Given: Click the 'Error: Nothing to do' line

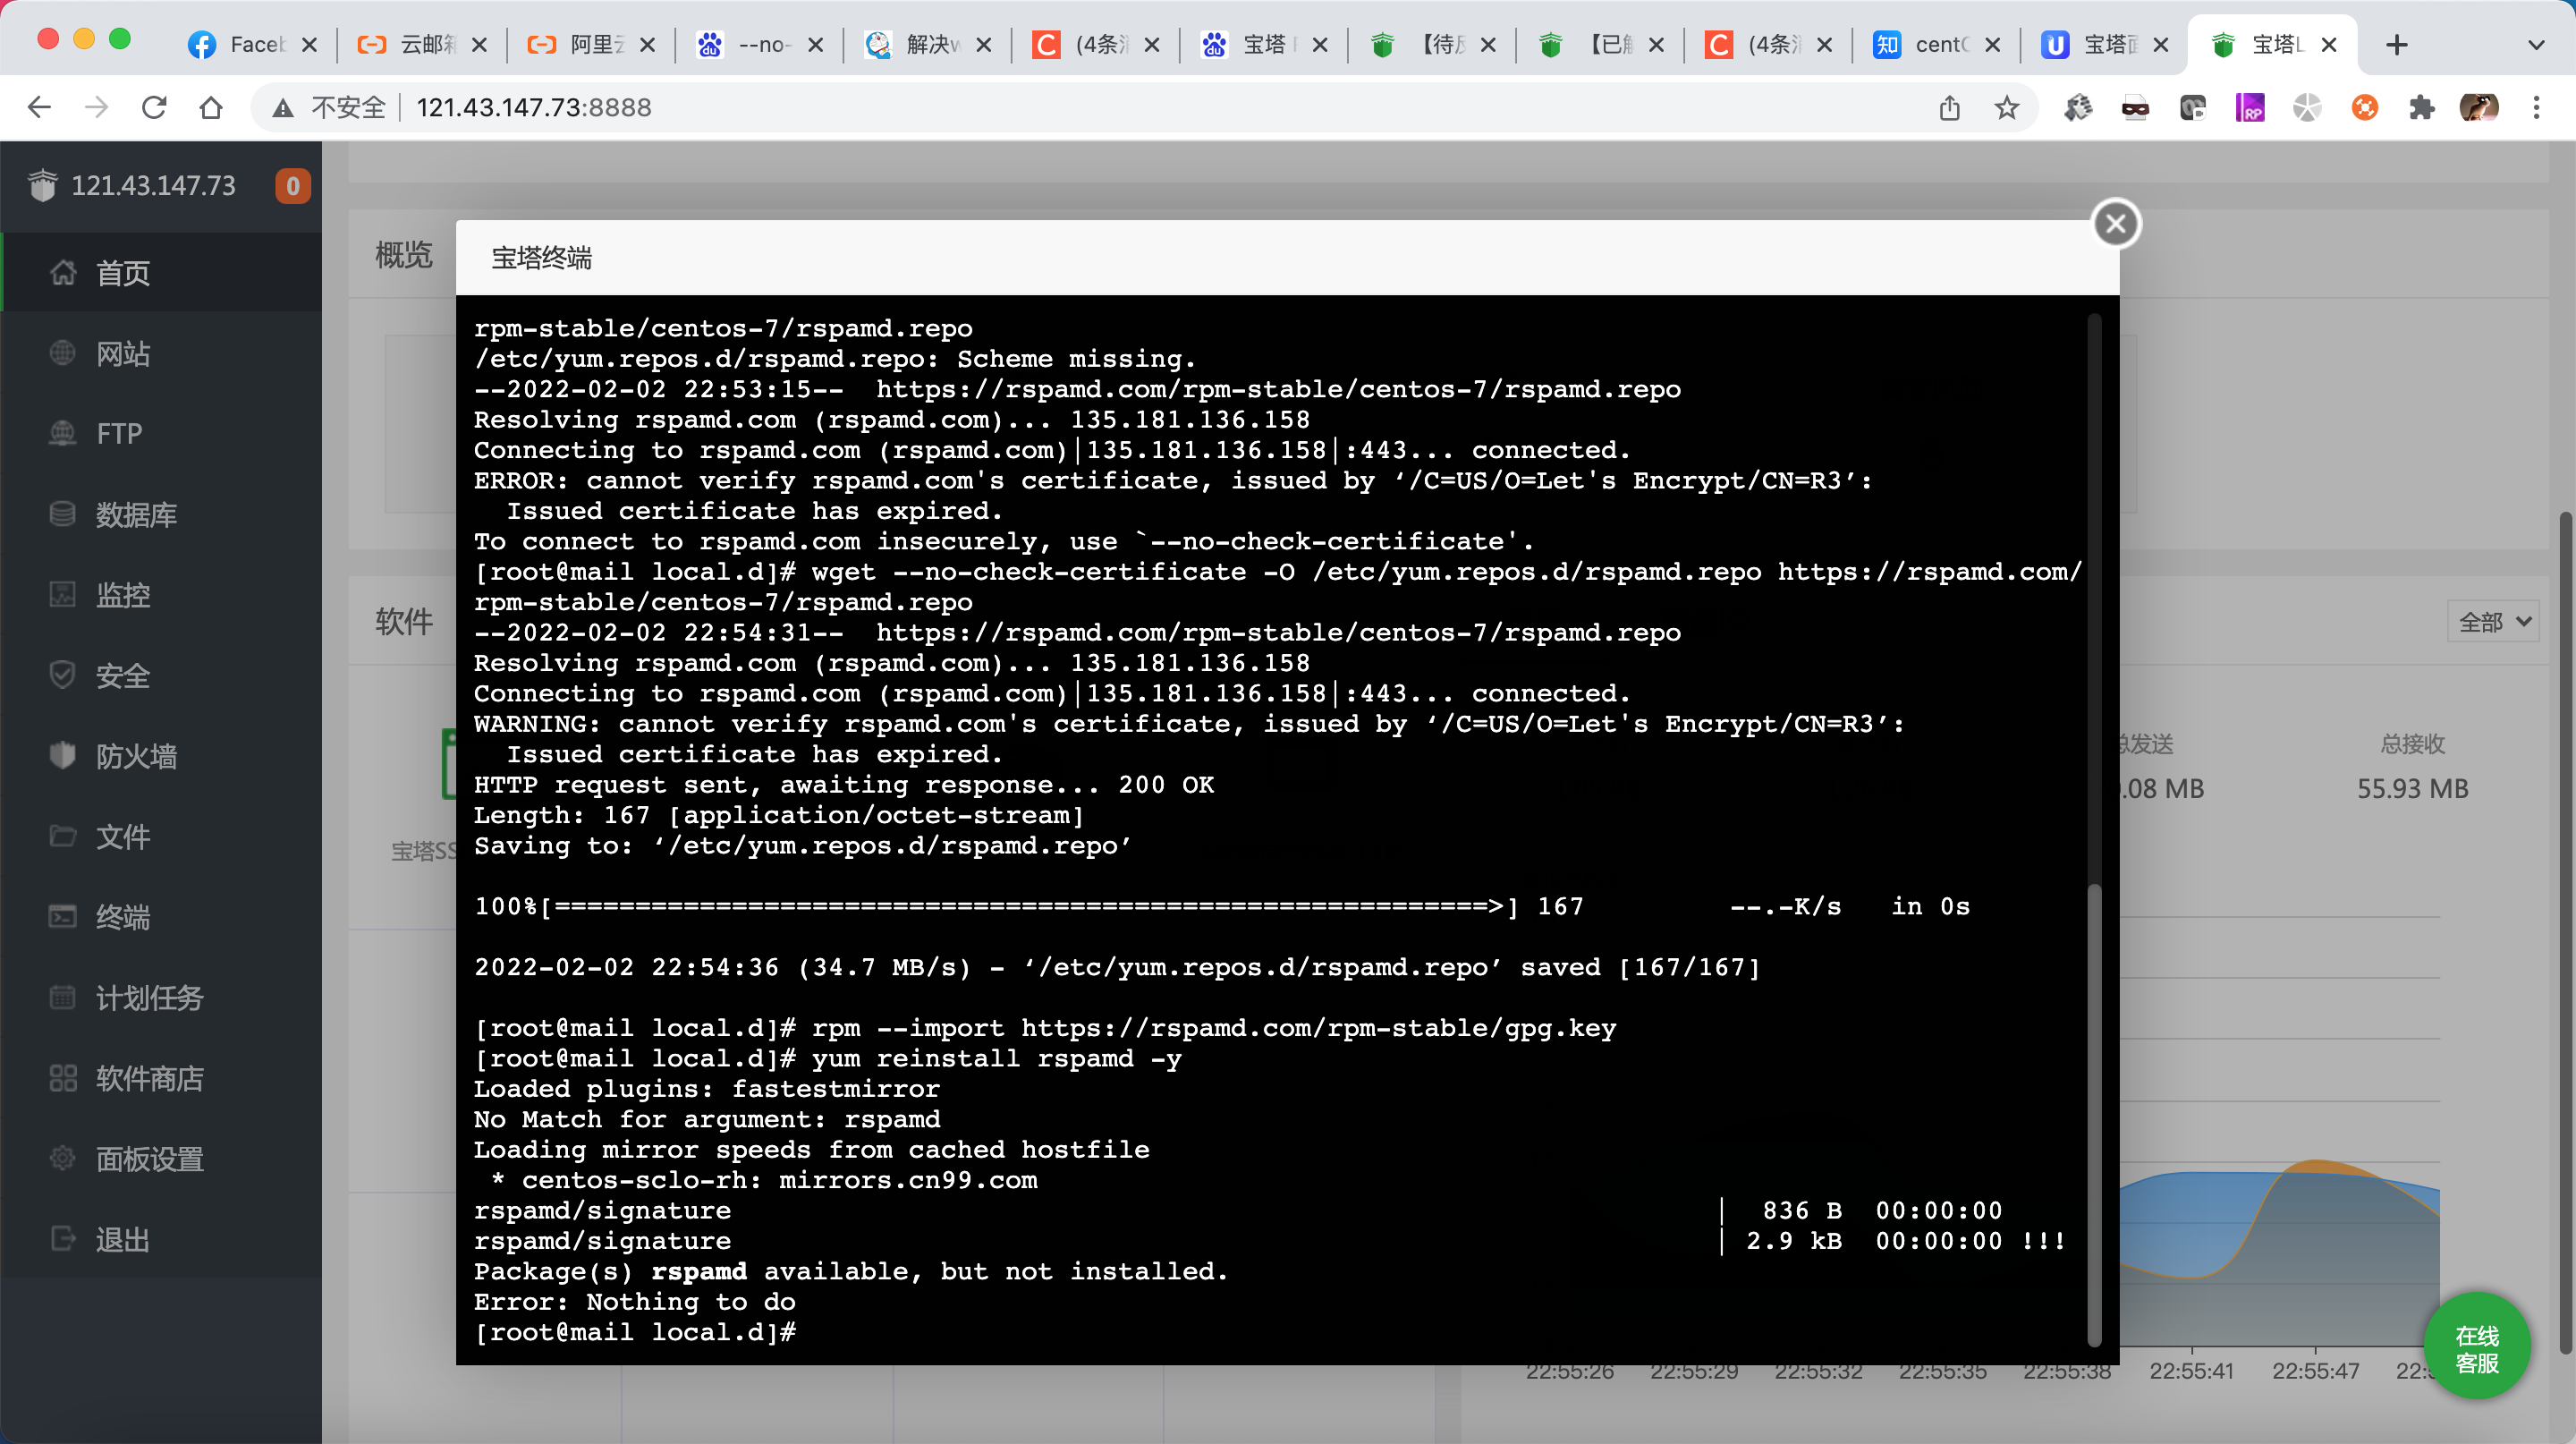Looking at the screenshot, I should 635,1301.
